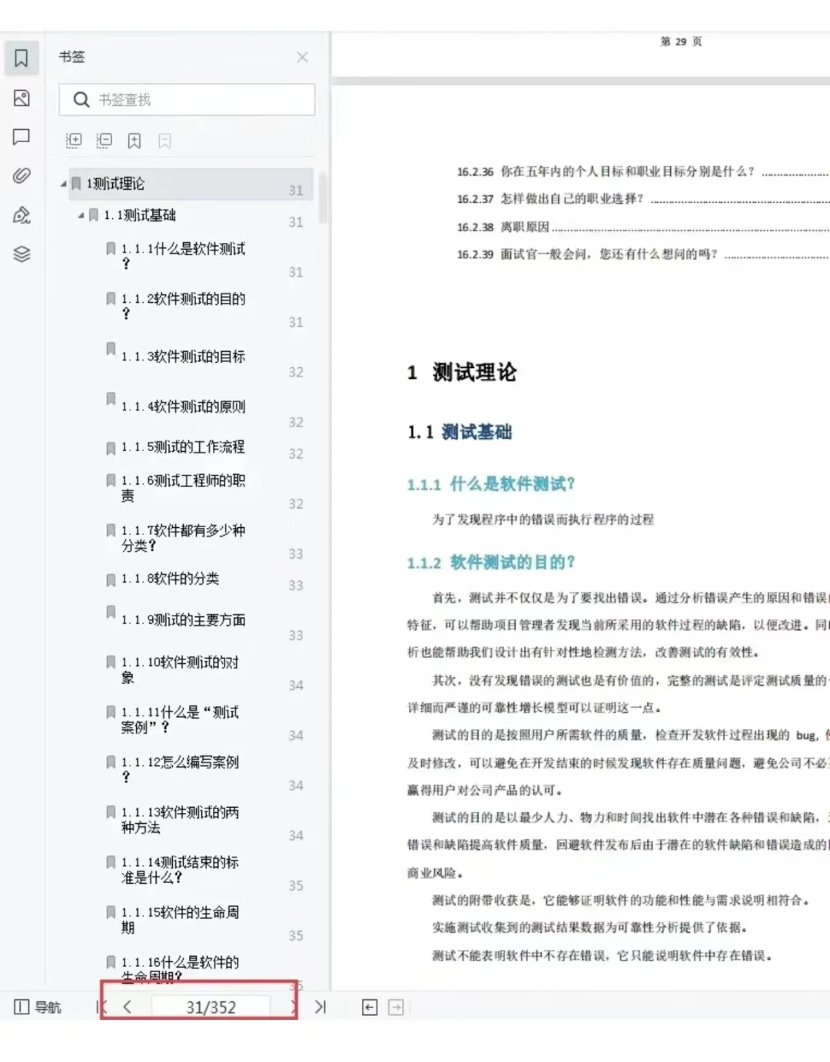
Task: Select the bookmarks panel icon in the sidebar
Action: tap(21, 58)
